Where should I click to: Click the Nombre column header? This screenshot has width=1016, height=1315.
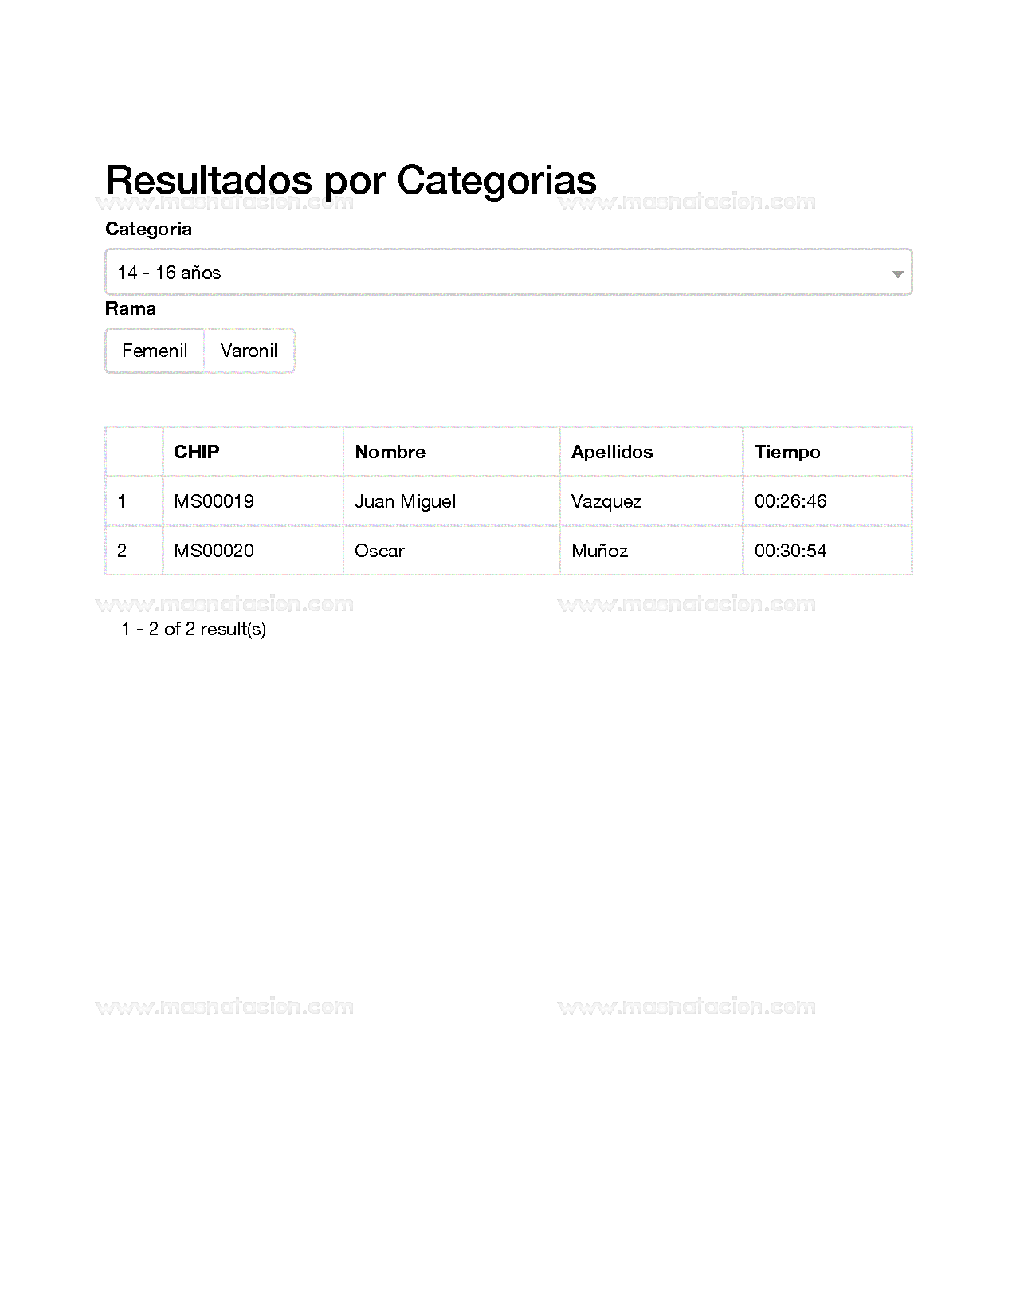click(390, 452)
